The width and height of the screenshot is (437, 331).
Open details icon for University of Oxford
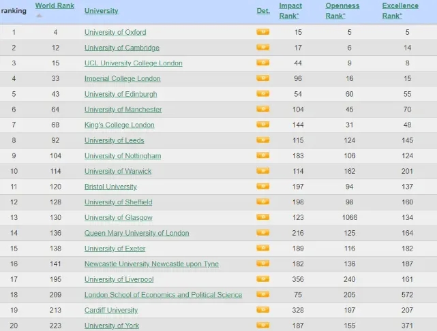262,32
